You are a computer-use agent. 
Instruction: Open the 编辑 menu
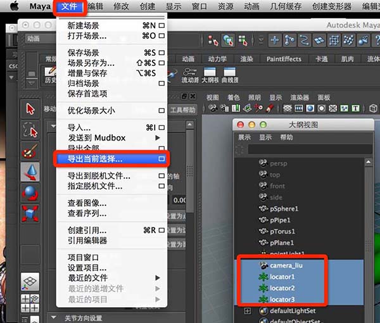[x=95, y=6]
